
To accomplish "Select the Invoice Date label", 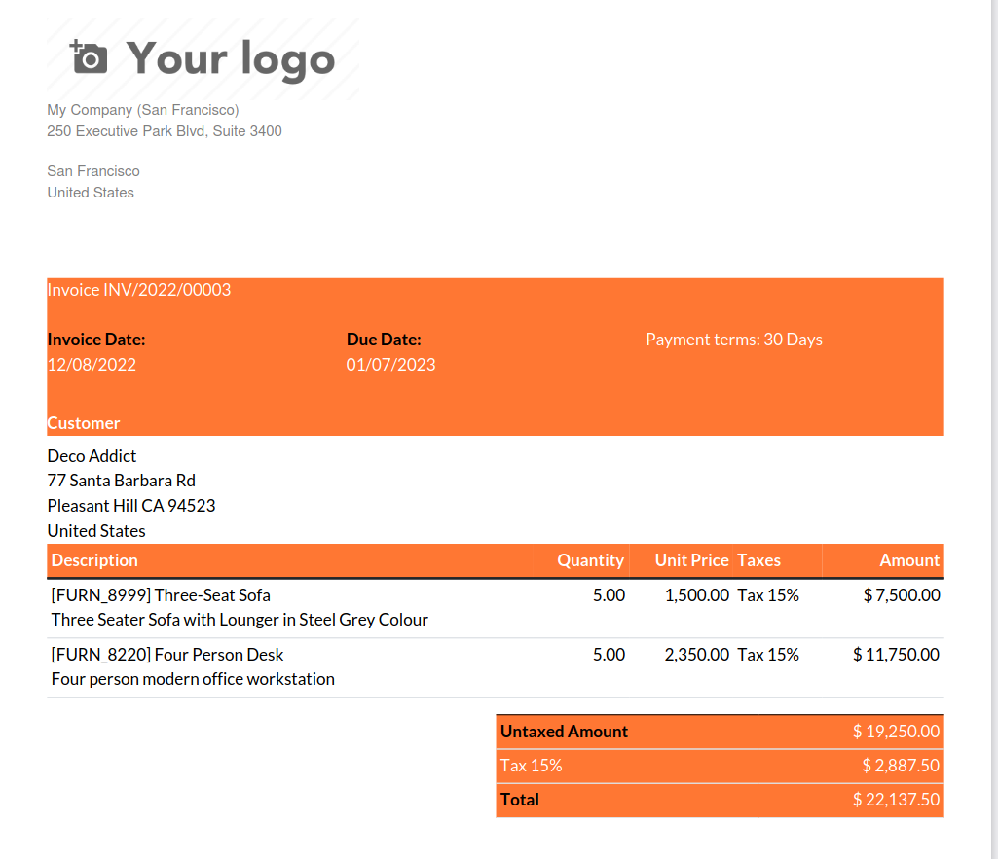I will (x=96, y=340).
